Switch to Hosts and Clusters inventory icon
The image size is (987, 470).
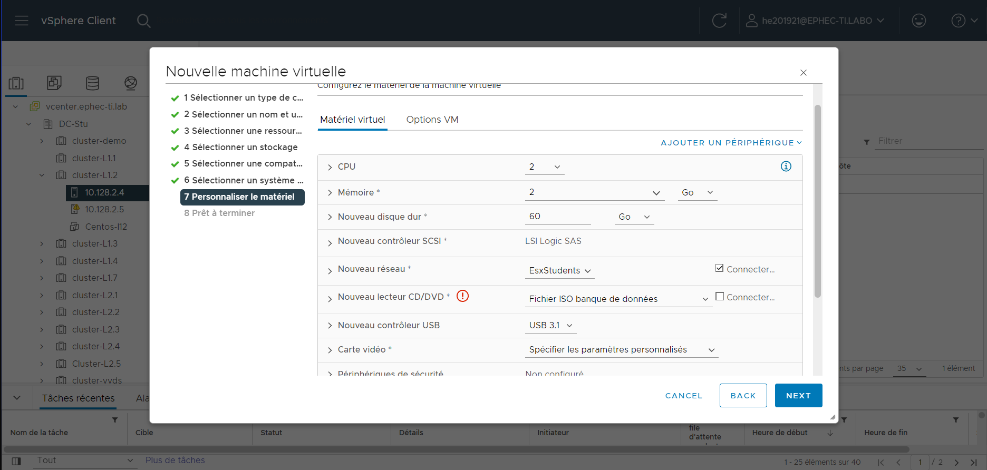coord(16,83)
